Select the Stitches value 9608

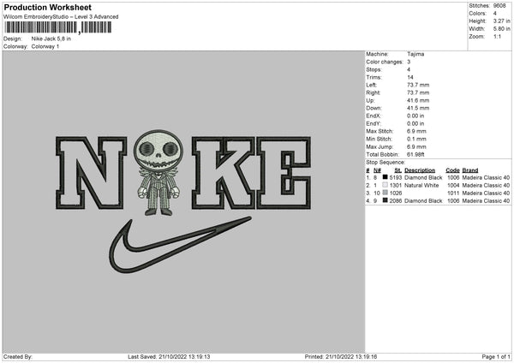click(x=499, y=6)
